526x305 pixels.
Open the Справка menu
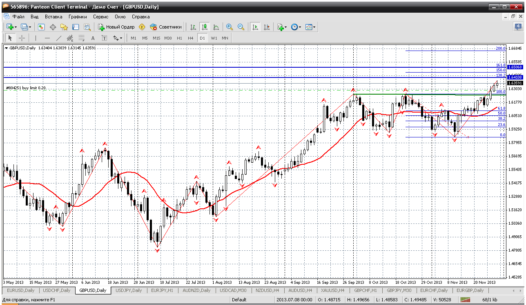point(141,17)
